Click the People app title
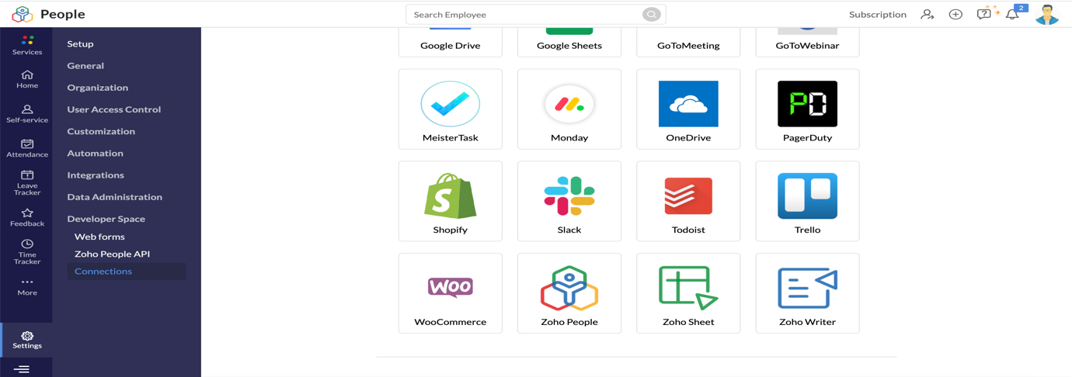The height and width of the screenshot is (377, 1072). tap(63, 14)
